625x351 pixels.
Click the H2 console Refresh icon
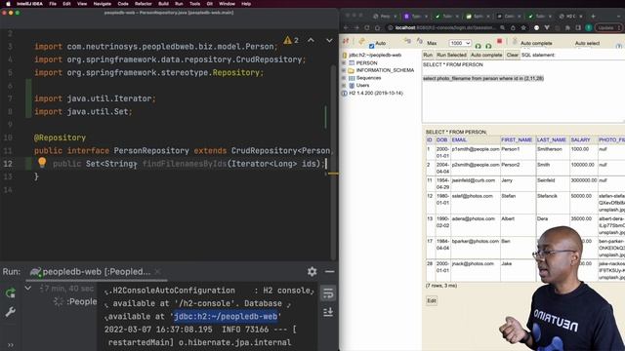click(361, 41)
